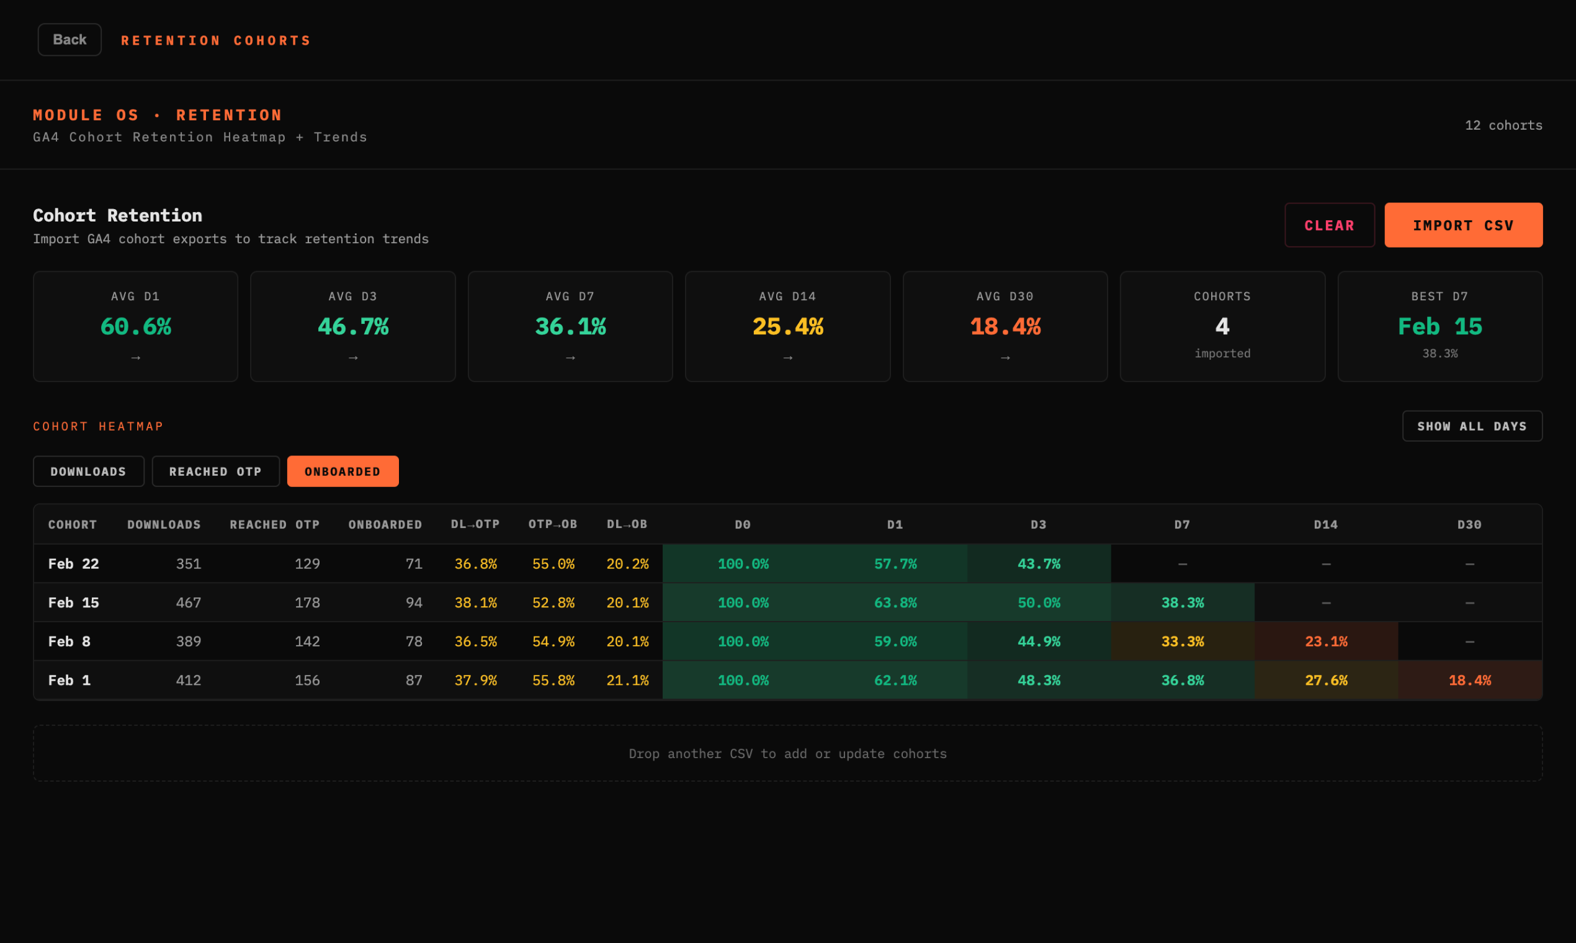Clear the imported cohort data
The image size is (1576, 943).
point(1329,225)
